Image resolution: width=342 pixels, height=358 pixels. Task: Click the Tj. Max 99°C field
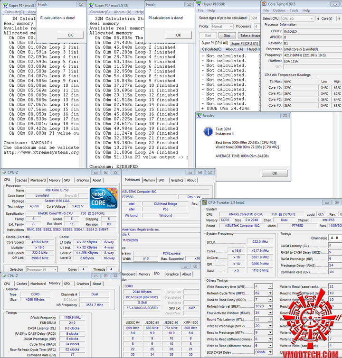pos(300,82)
